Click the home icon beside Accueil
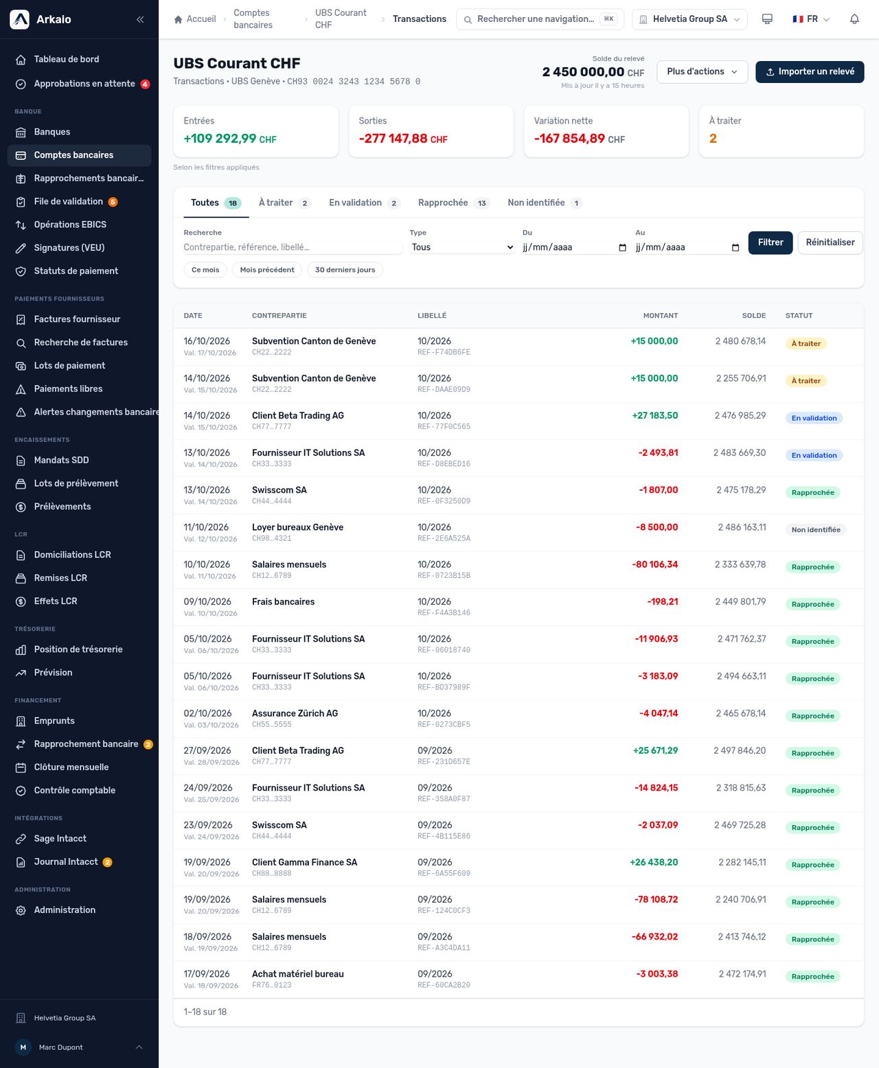Viewport: 879px width, 1068px height. [179, 19]
